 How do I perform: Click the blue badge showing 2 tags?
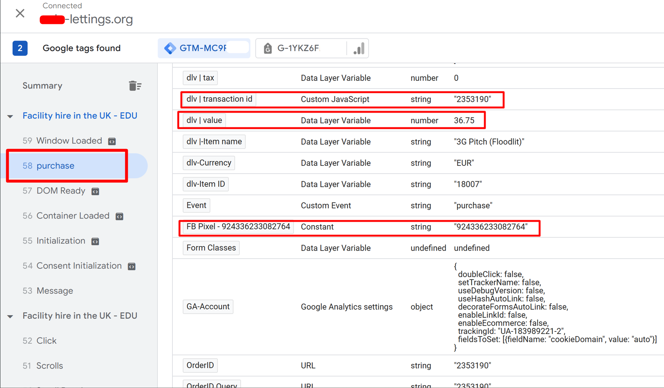pyautogui.click(x=20, y=48)
